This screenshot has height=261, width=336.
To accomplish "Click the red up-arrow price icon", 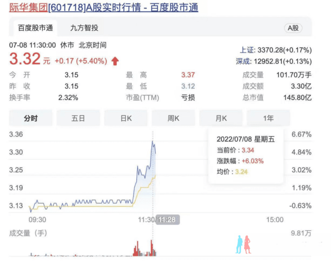I will (x=115, y=61).
